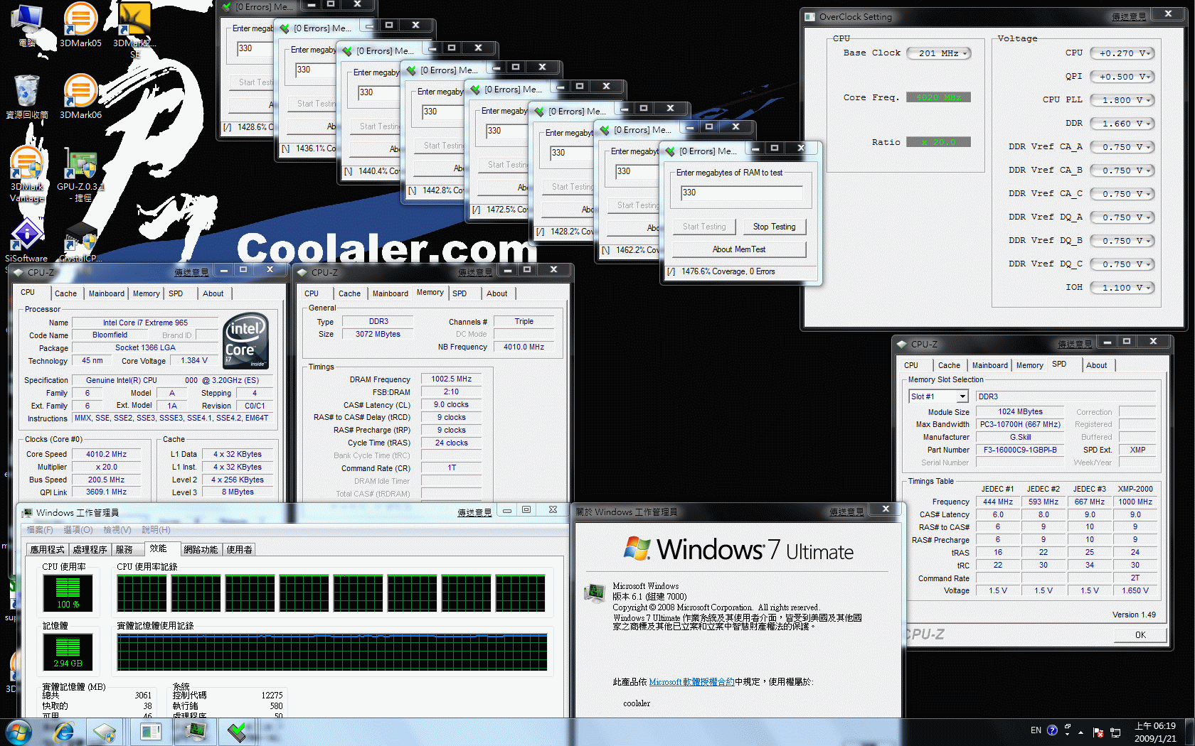Open the CPU PLL 1.800 V dropdown
Viewport: 1195px width, 746px height.
click(1122, 100)
